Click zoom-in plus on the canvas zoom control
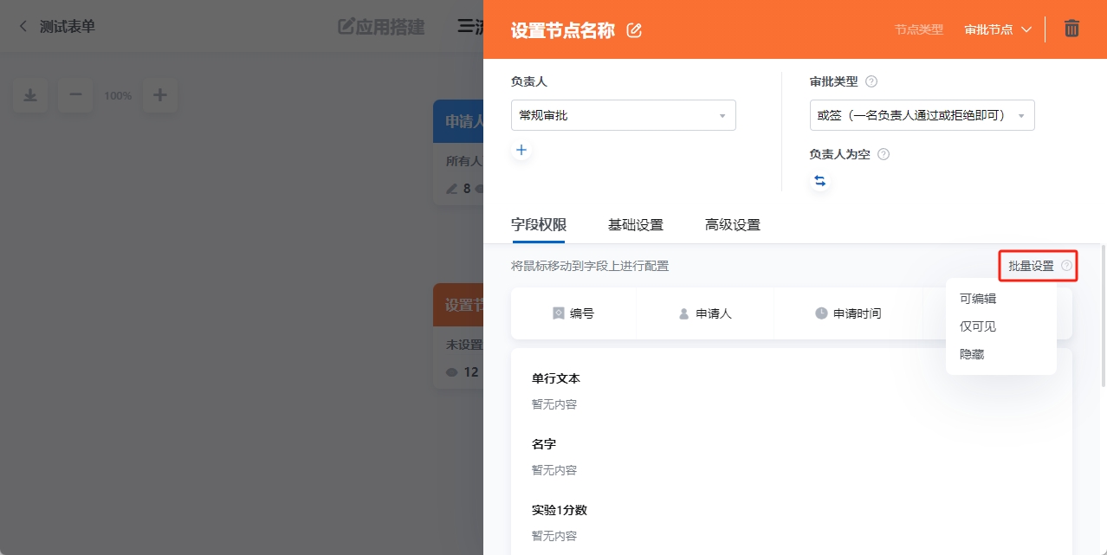Screen dimensions: 1107x555 [160, 95]
